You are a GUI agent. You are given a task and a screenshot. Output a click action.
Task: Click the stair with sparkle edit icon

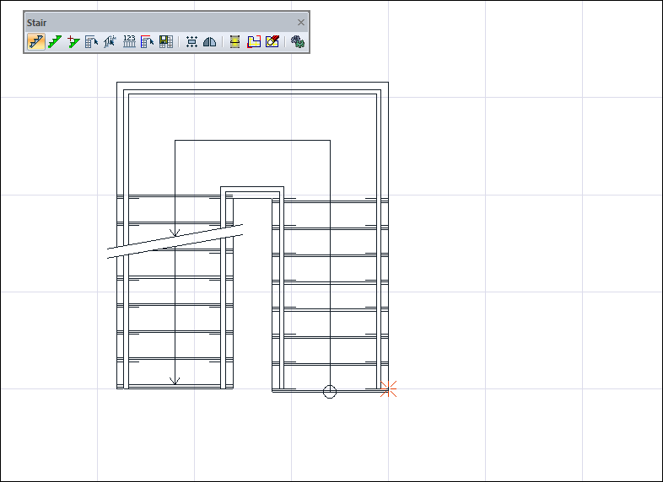point(110,41)
